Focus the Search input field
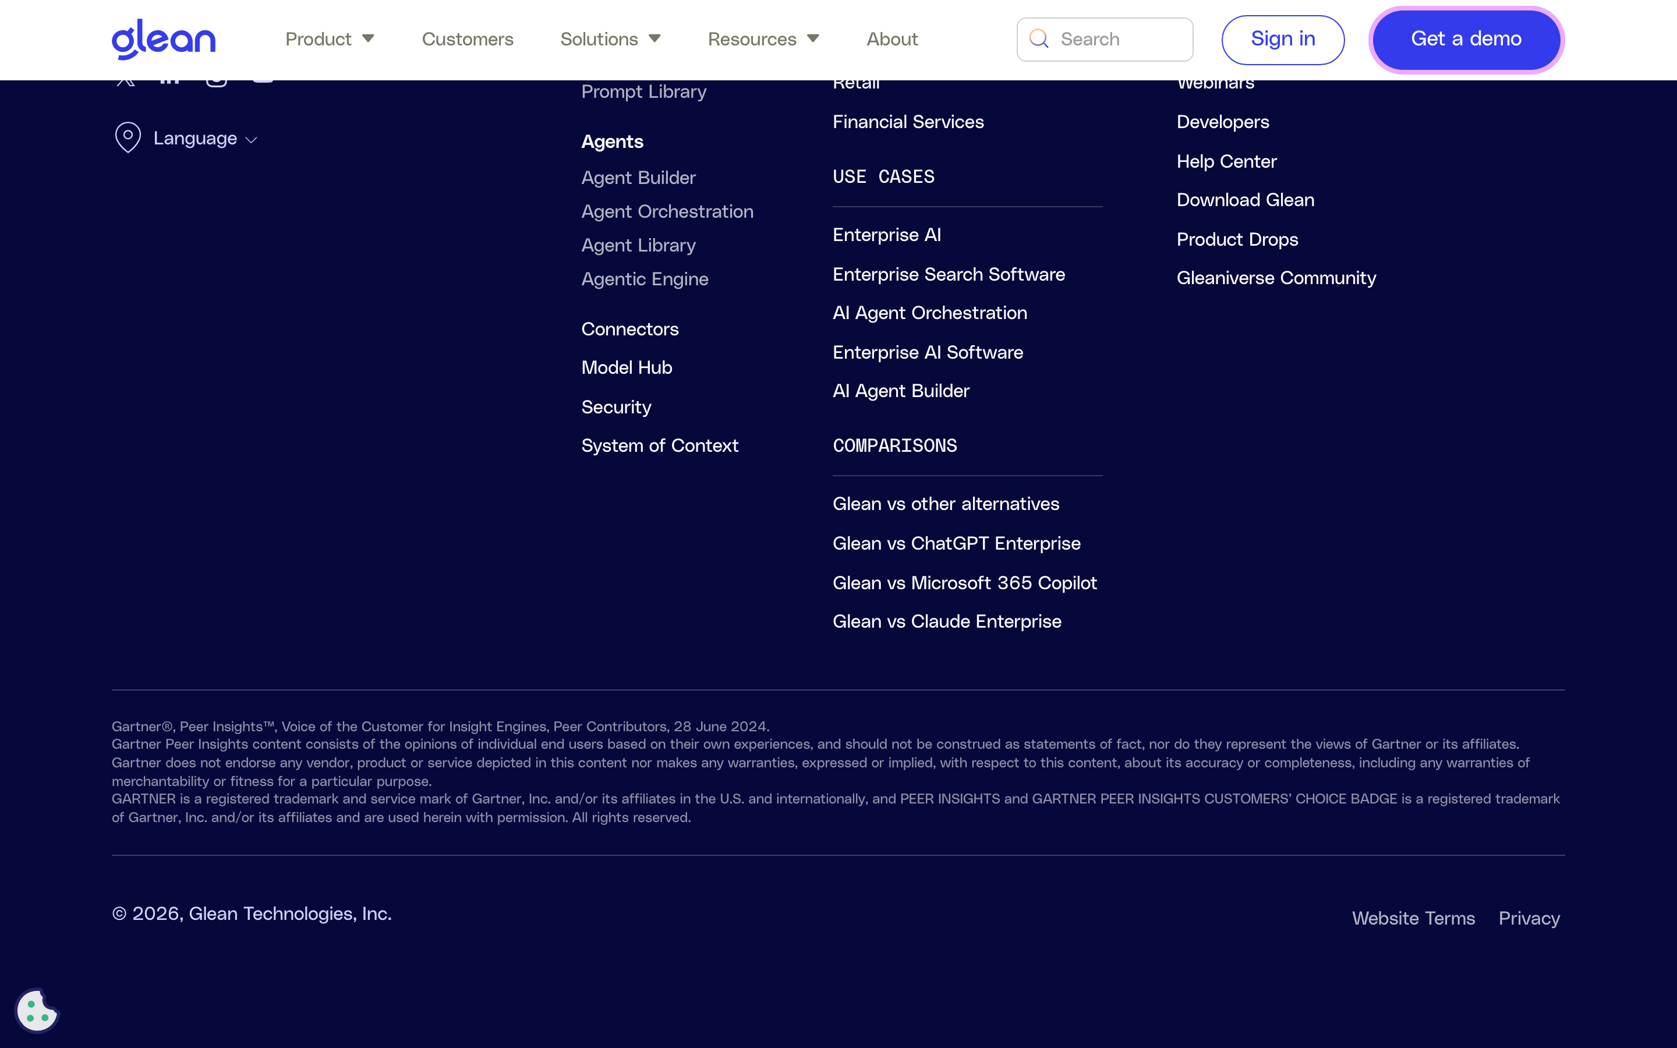The image size is (1677, 1048). coord(1105,40)
